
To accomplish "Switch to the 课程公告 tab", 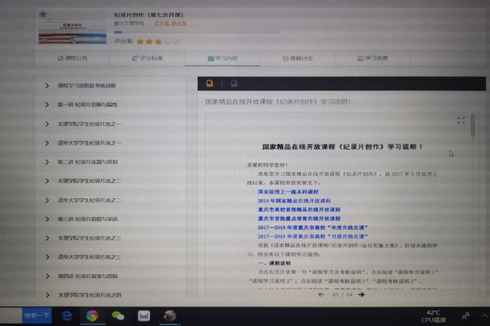I will click(x=72, y=59).
